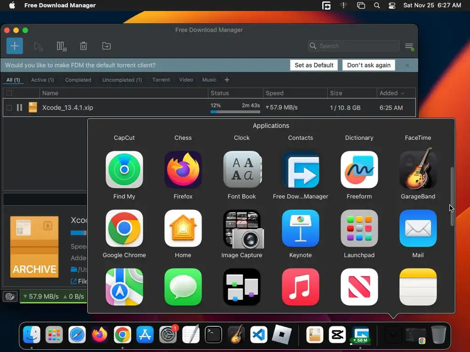Open the News app icon
The image size is (470, 352).
(359, 287)
